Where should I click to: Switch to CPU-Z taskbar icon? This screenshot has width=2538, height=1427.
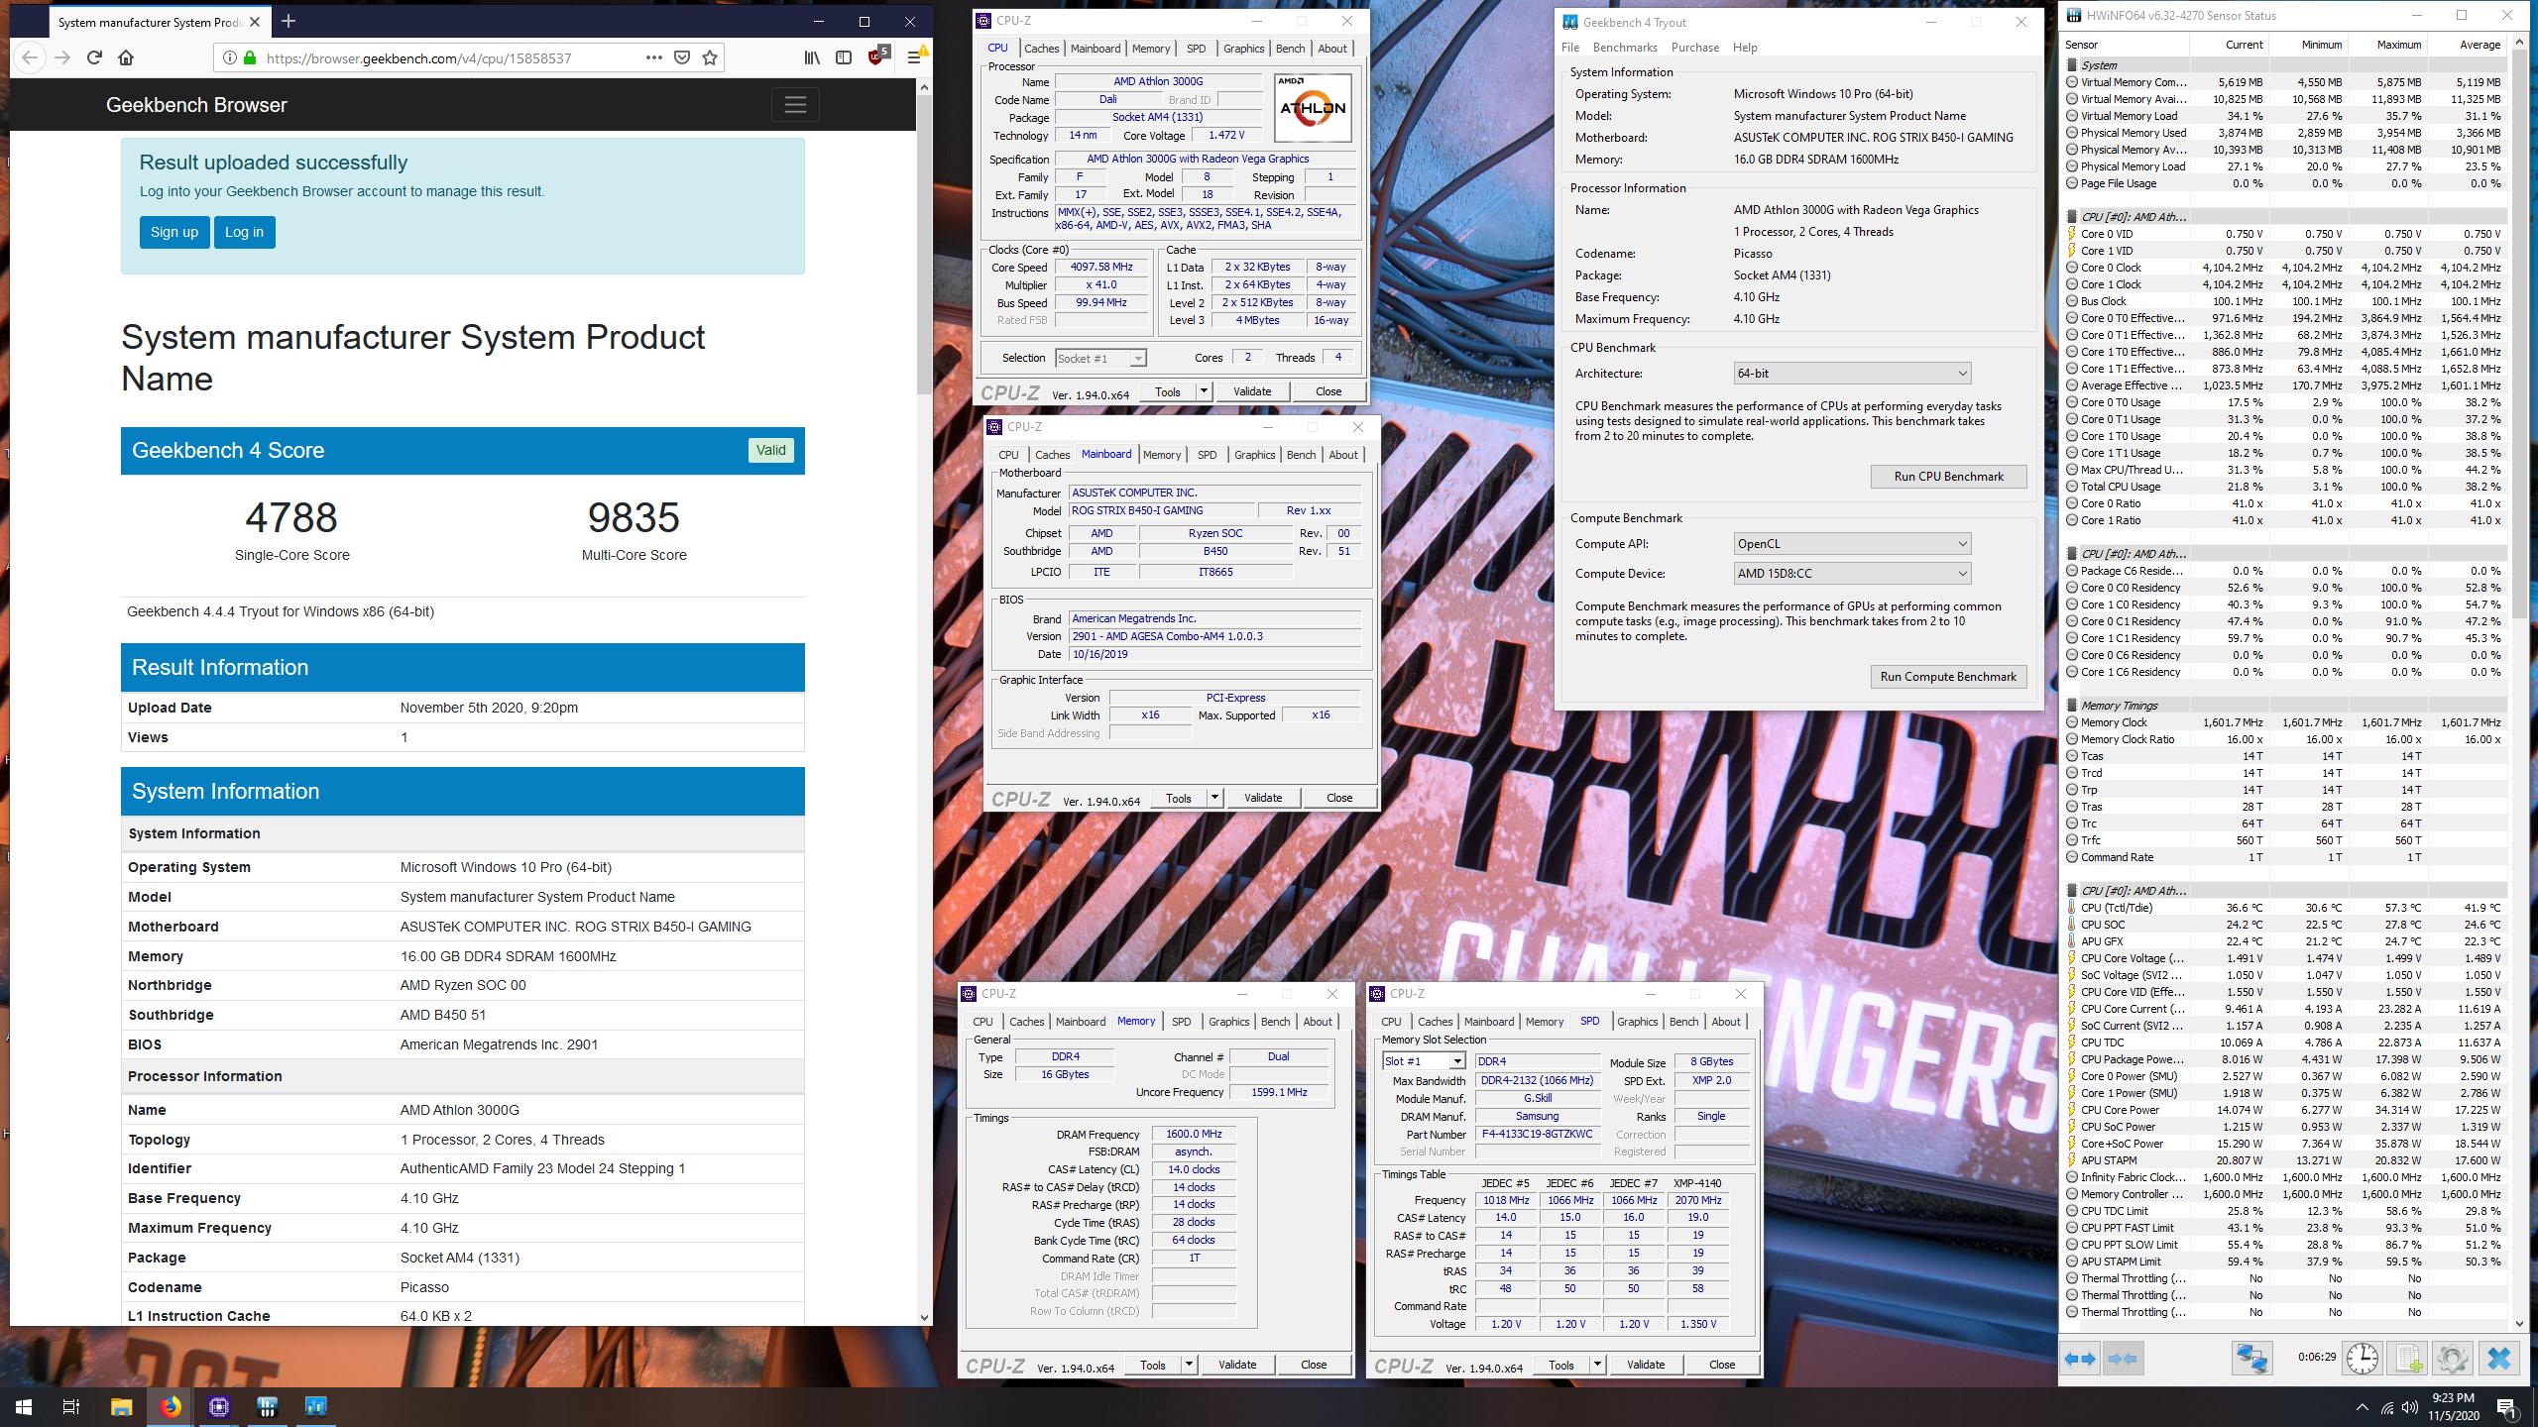(x=218, y=1406)
